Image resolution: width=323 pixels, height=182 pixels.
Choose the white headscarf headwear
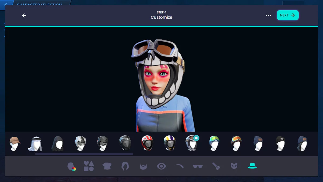click(x=36, y=143)
